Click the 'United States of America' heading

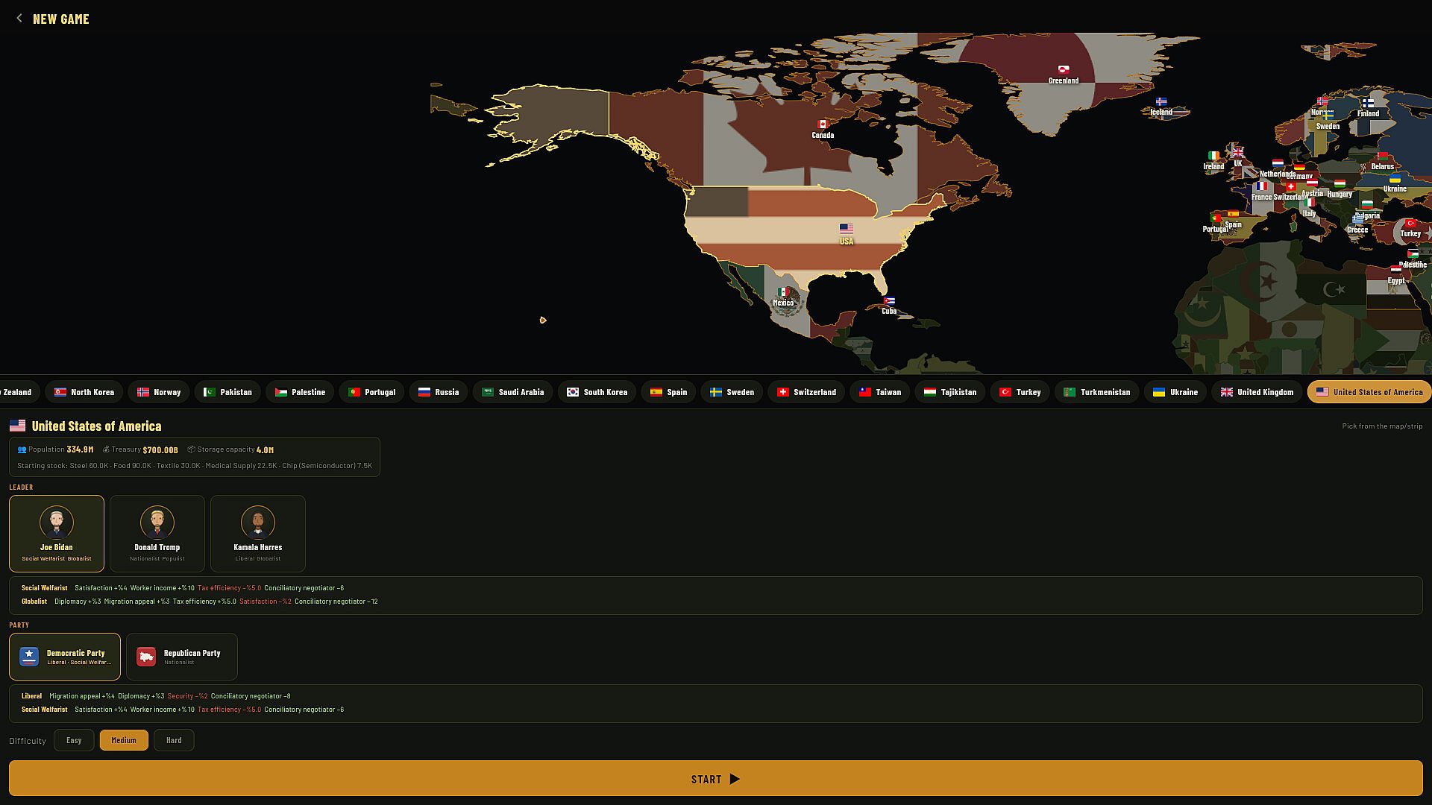coord(96,426)
